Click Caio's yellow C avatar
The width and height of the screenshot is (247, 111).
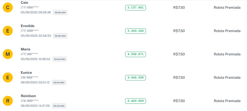[x=8, y=8]
